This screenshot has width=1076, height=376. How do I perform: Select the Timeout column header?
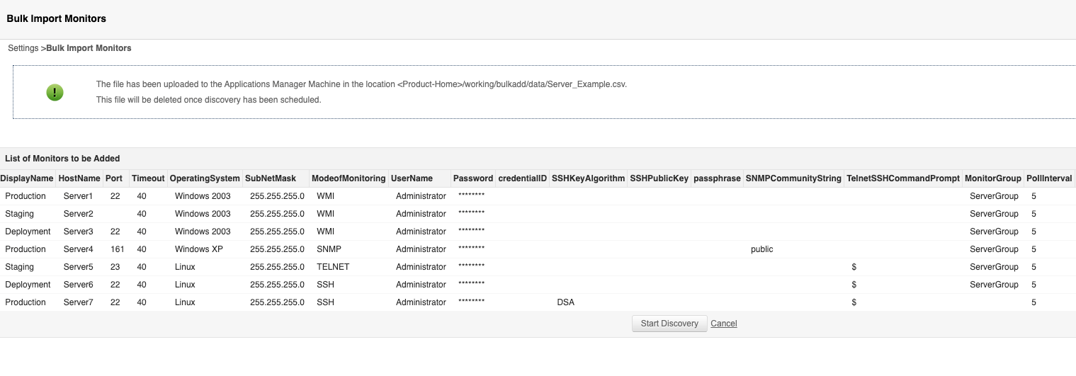click(x=148, y=178)
